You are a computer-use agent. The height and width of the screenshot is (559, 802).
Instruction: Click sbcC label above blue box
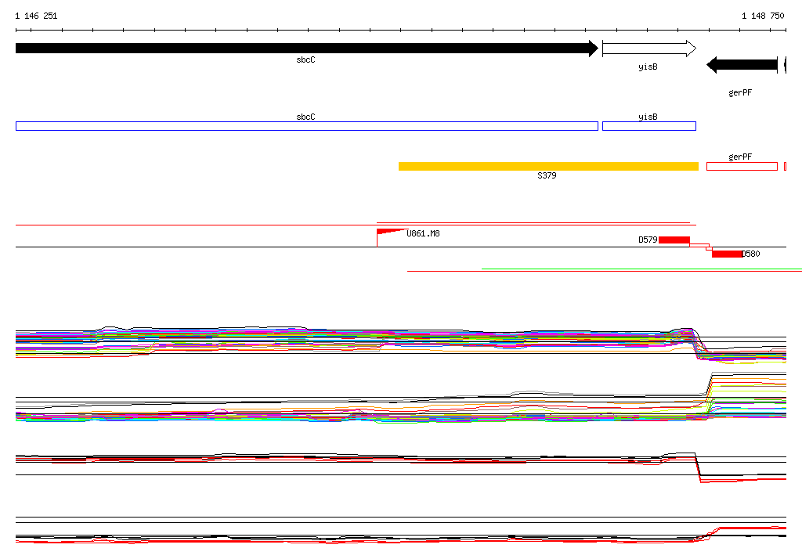click(306, 117)
